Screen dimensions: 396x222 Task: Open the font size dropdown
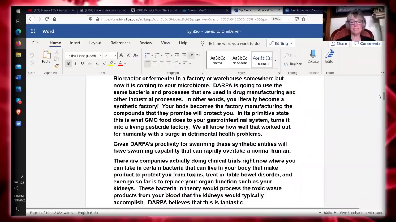tap(115, 56)
